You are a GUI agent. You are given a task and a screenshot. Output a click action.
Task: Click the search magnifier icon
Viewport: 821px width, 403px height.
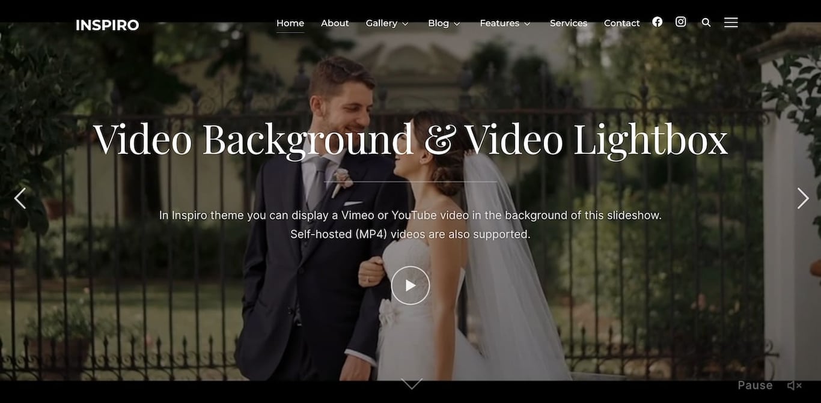point(706,22)
